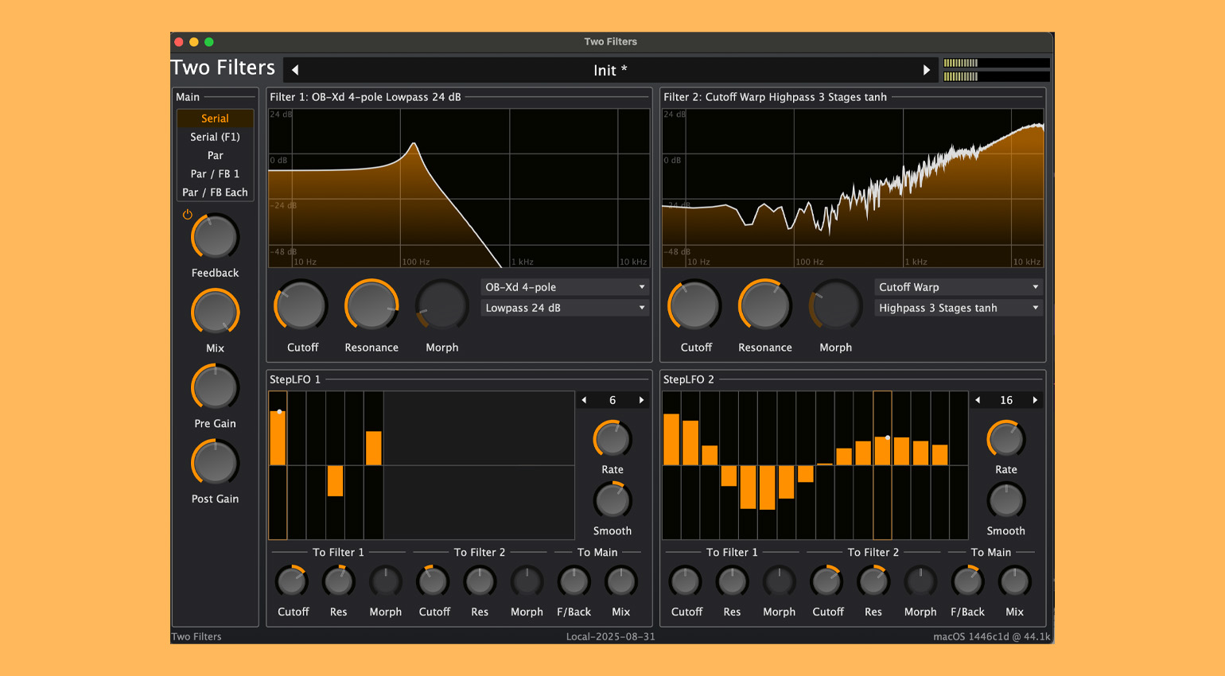Toggle the Feedback power icon
Viewport: 1225px width, 676px height.
pos(188,215)
